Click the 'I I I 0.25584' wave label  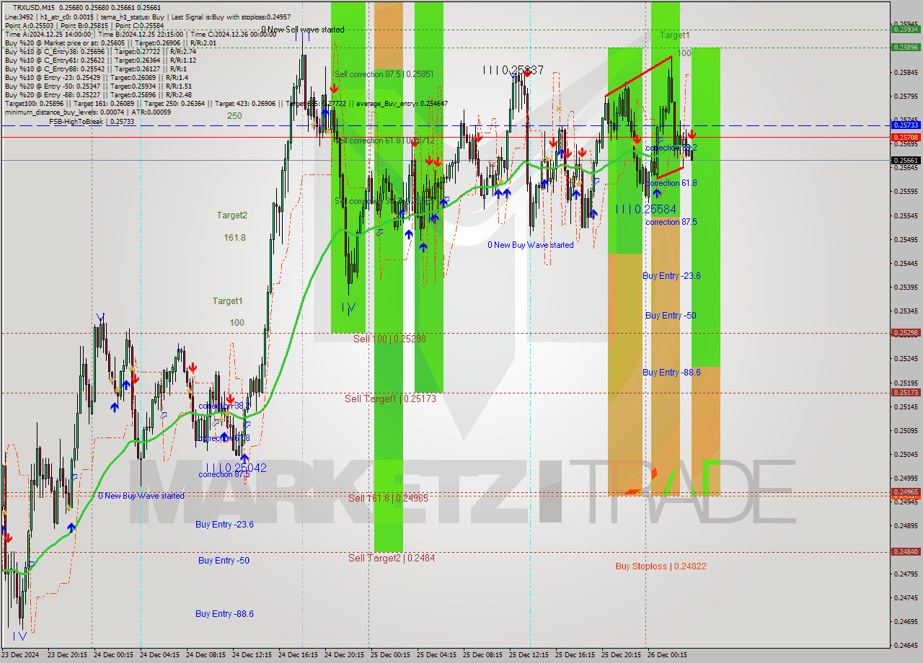(646, 209)
